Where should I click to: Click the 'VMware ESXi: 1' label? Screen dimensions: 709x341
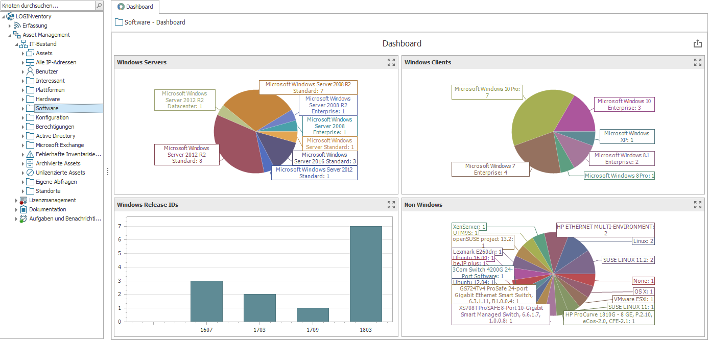[633, 299]
